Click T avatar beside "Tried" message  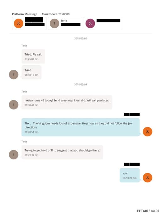(14, 74)
